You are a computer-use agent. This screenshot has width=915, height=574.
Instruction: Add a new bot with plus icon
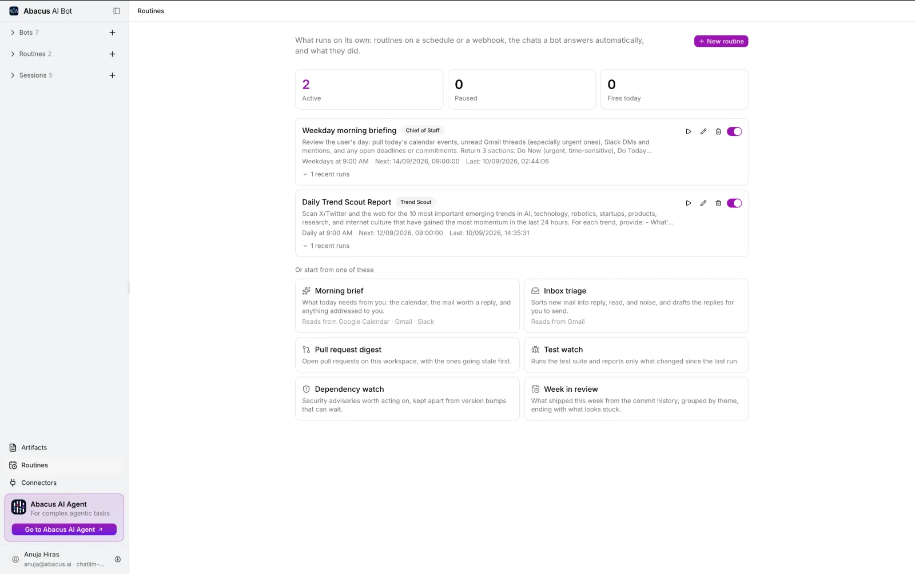click(112, 33)
